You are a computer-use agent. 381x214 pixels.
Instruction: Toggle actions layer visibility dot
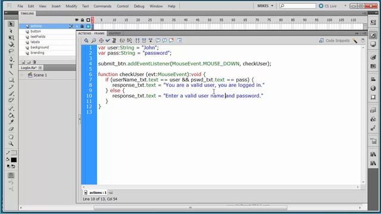tap(77, 26)
